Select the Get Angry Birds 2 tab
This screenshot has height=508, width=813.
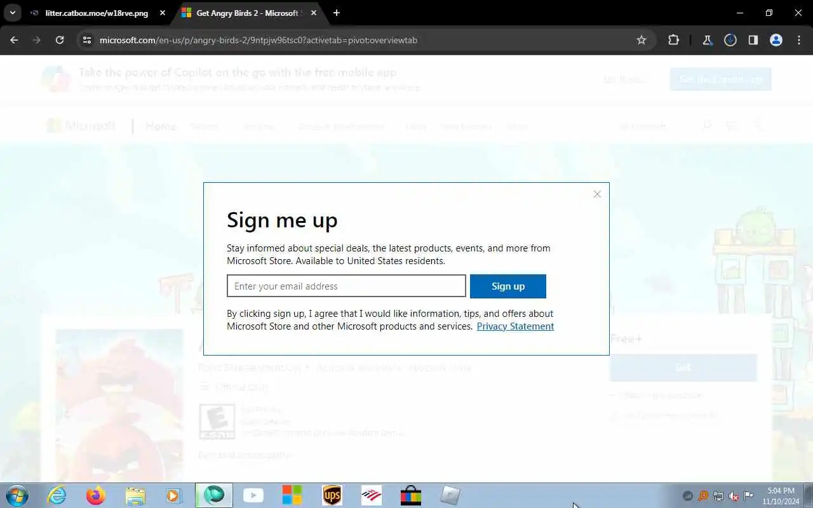[x=248, y=13]
